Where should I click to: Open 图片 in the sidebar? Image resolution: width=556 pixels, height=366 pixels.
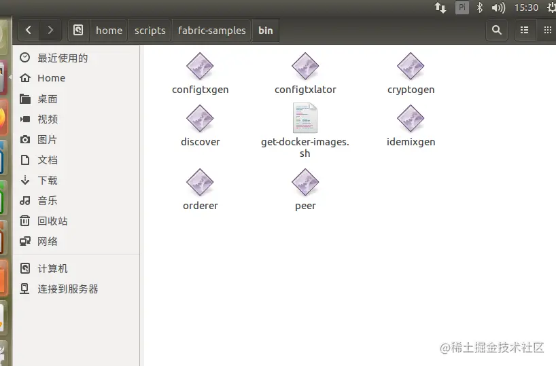[77, 139]
